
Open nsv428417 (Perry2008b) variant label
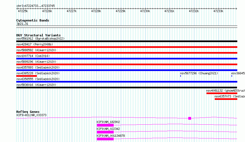(35, 44)
